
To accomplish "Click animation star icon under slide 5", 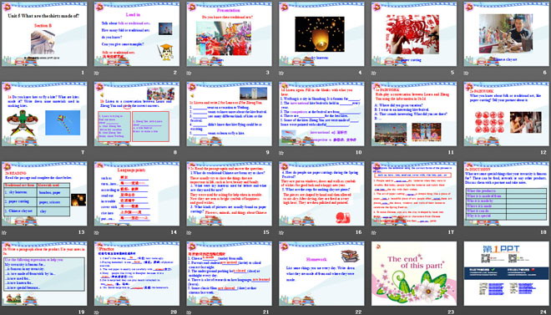I will coord(373,74).
